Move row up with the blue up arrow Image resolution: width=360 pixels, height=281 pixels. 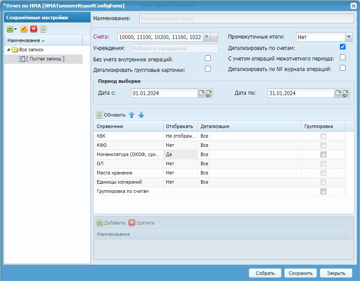pyautogui.click(x=131, y=115)
